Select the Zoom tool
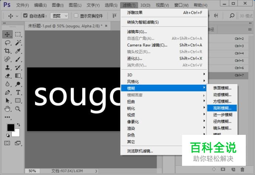This screenshot has width=255, height=175. point(18,109)
